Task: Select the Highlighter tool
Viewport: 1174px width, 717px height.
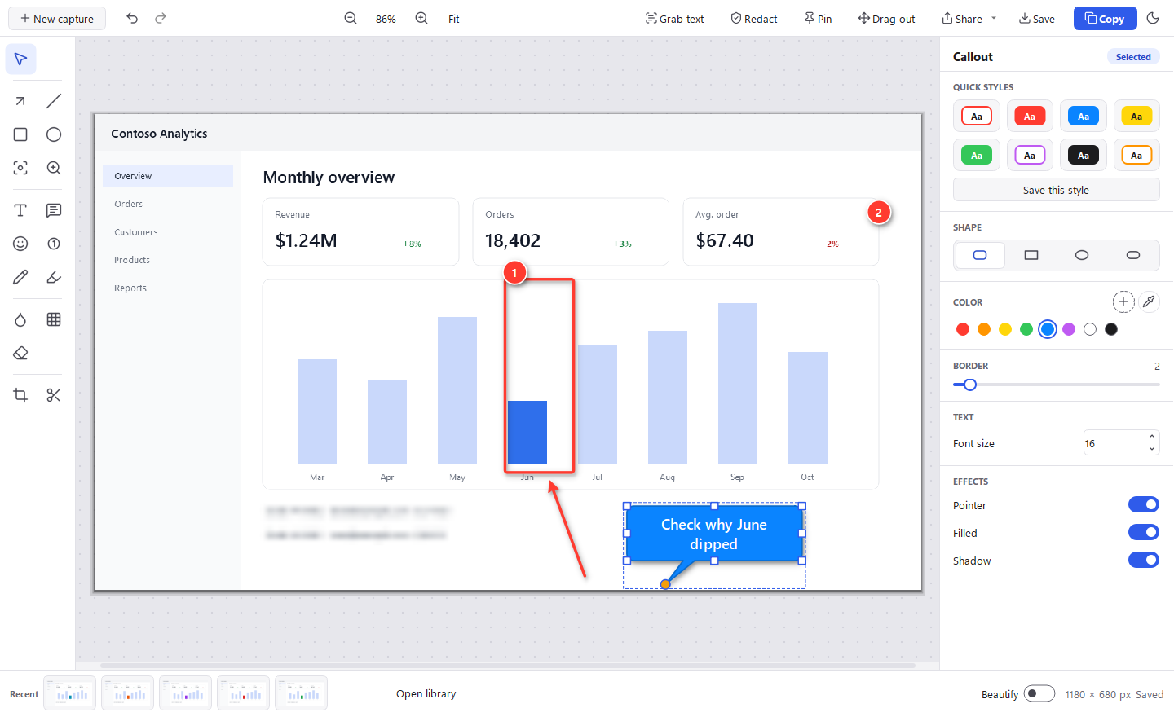Action: point(54,277)
